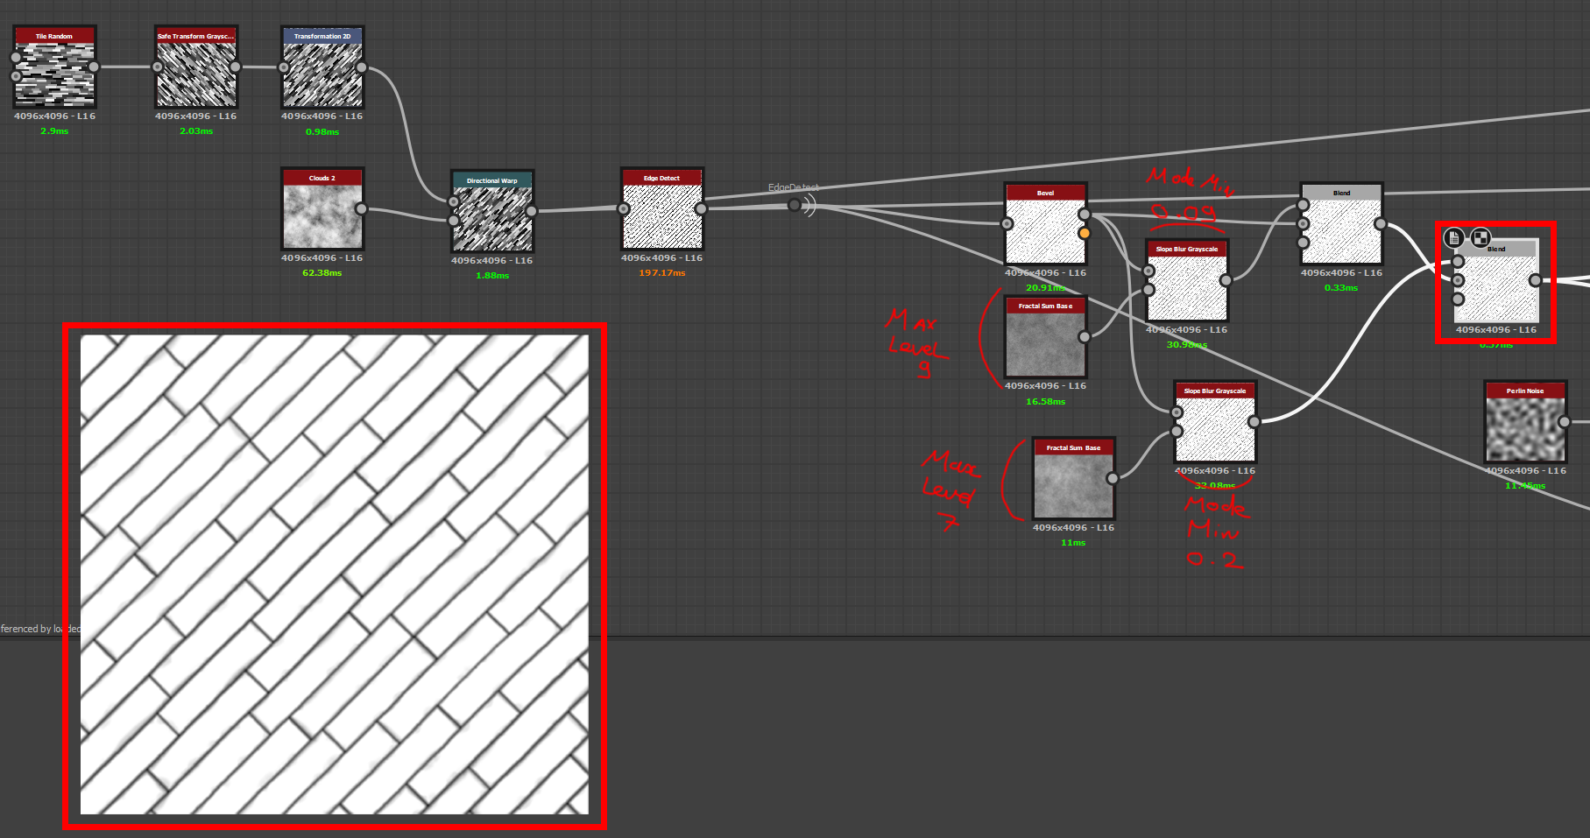Click the top input pin of Tile Random
The width and height of the screenshot is (1590, 838).
16,58
